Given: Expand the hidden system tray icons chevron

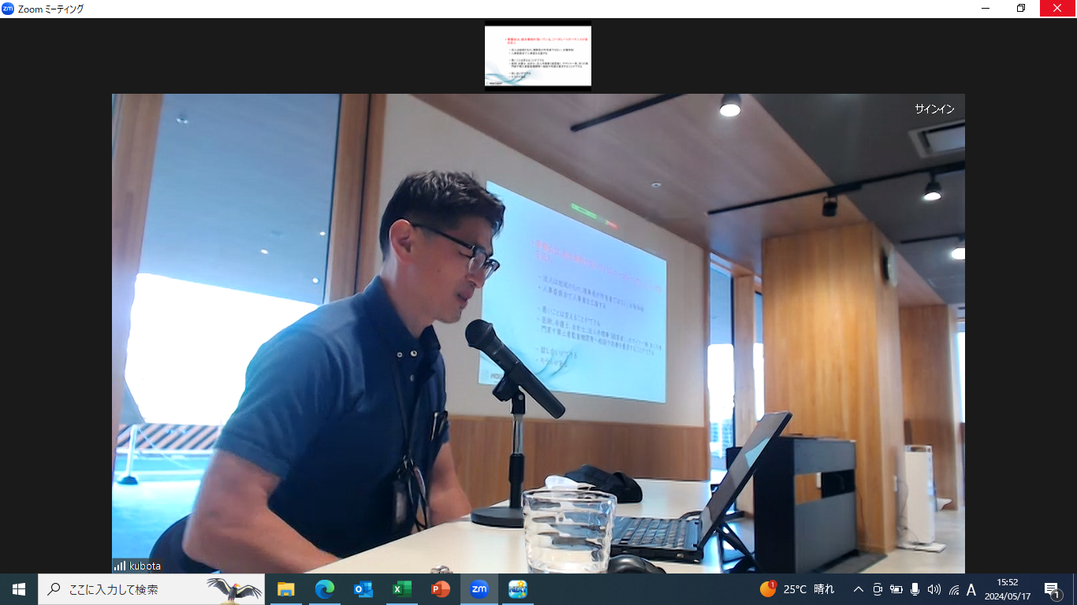Looking at the screenshot, I should coord(859,589).
